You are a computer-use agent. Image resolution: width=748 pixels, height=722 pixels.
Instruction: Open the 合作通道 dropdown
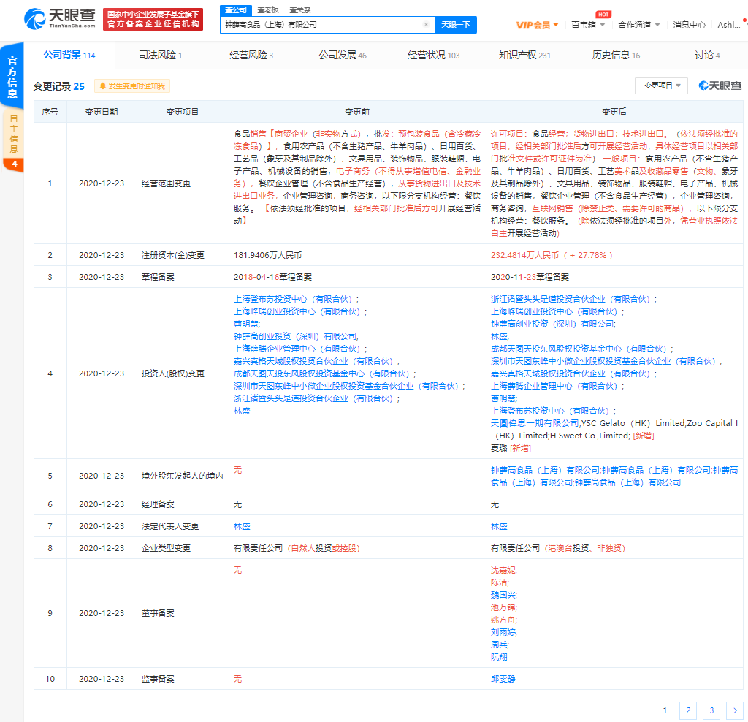pyautogui.click(x=638, y=25)
